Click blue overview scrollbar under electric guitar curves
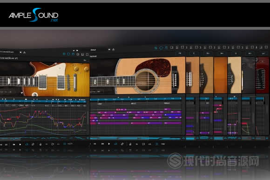The image size is (270, 180). click(x=43, y=138)
